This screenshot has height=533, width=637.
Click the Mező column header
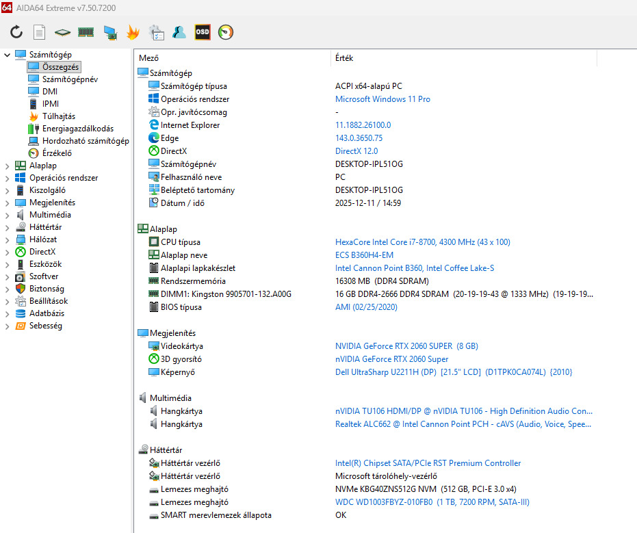(233, 58)
